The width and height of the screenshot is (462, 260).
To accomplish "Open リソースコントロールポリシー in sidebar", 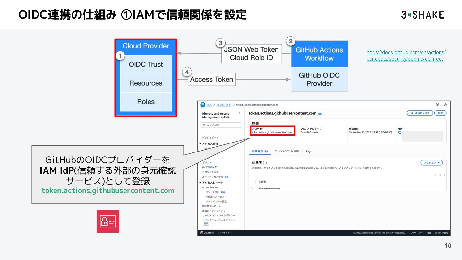I will point(218,220).
